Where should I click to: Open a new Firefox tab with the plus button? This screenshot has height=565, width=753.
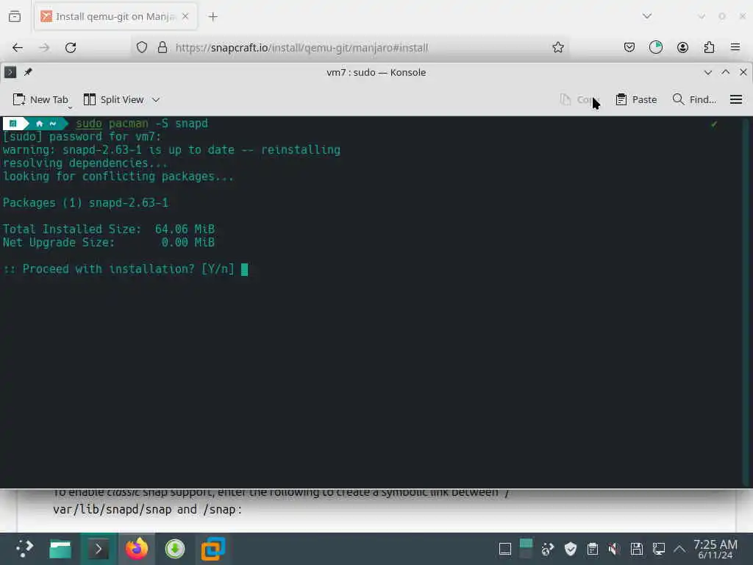click(213, 17)
